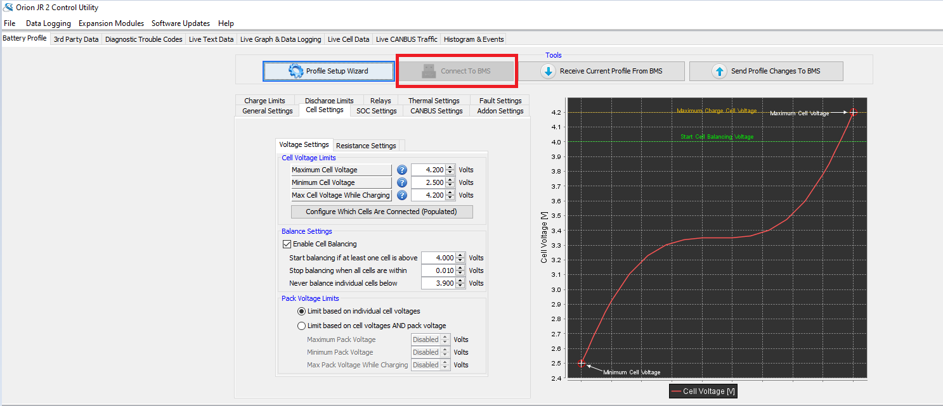The image size is (943, 406).
Task: Open the Resistance Settings tab
Action: [x=366, y=146]
